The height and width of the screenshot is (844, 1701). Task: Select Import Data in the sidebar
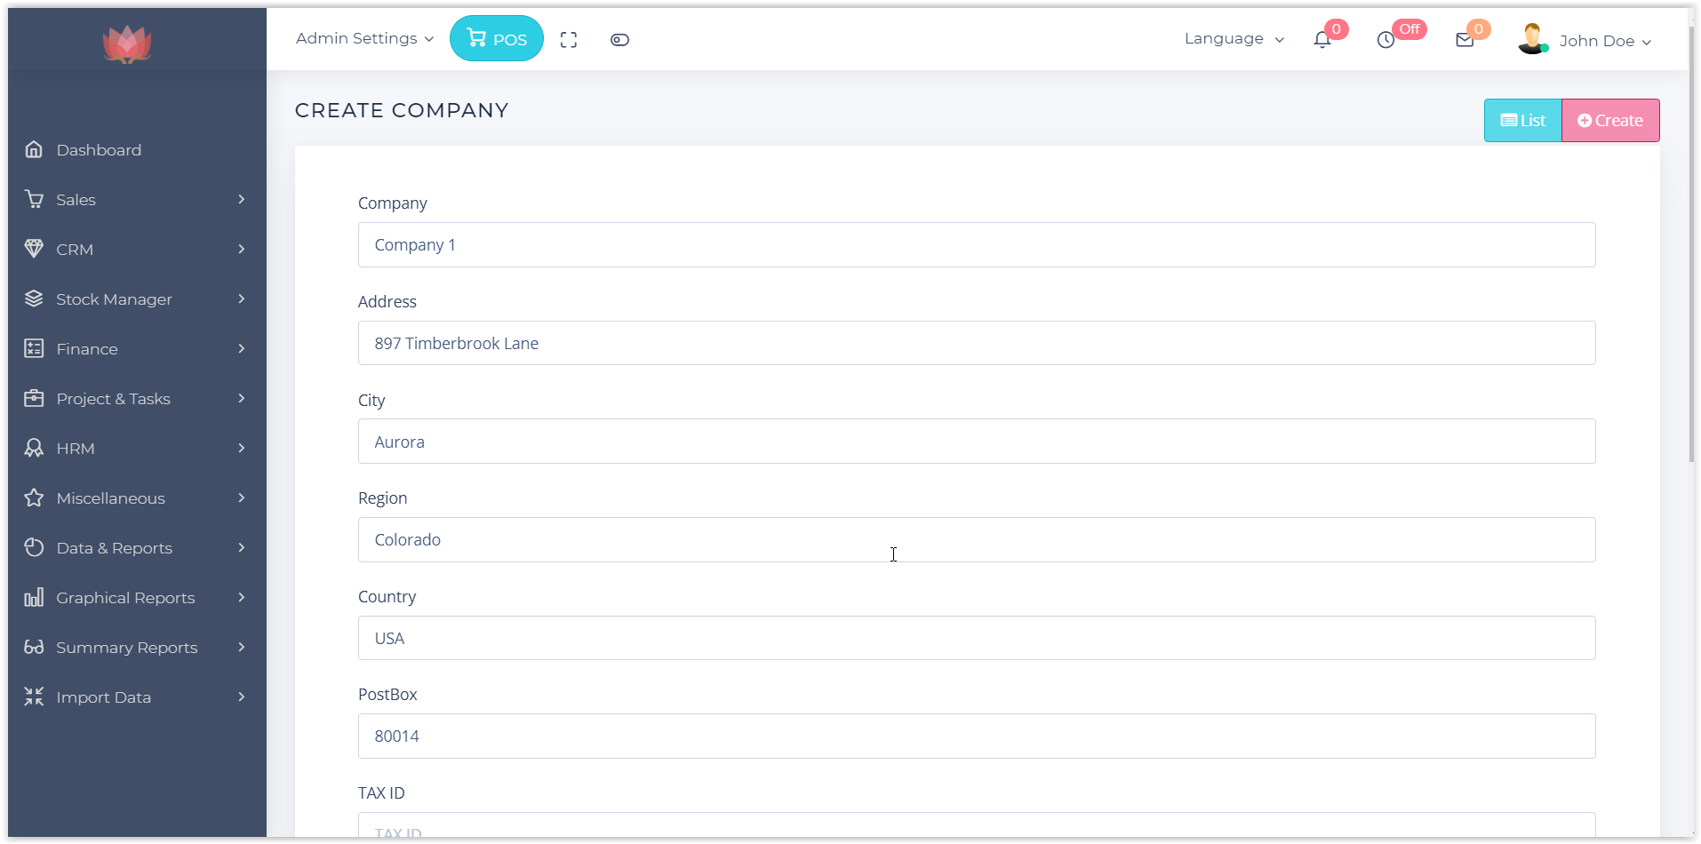(x=137, y=697)
